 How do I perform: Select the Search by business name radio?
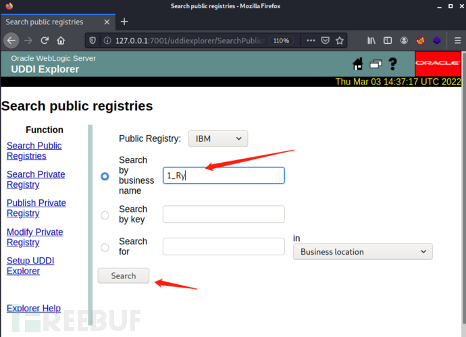coord(105,176)
